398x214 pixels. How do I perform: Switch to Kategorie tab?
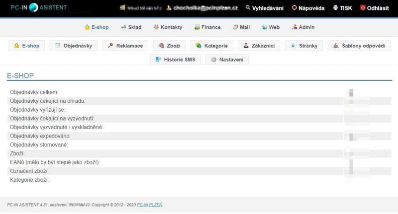(x=212, y=46)
